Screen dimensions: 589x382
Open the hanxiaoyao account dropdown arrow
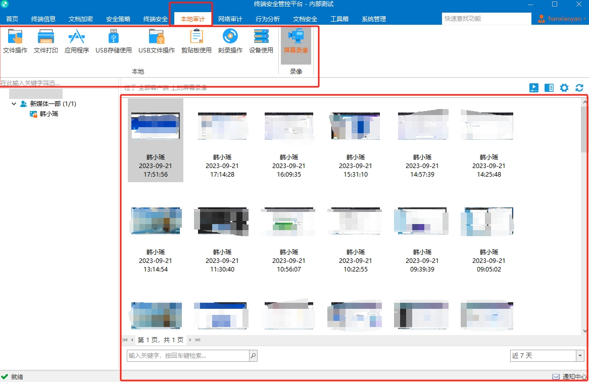pos(584,19)
